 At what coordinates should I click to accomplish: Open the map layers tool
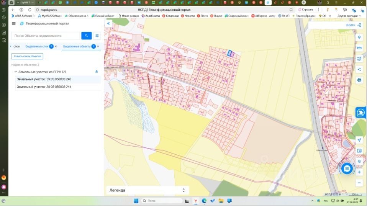click(359, 37)
